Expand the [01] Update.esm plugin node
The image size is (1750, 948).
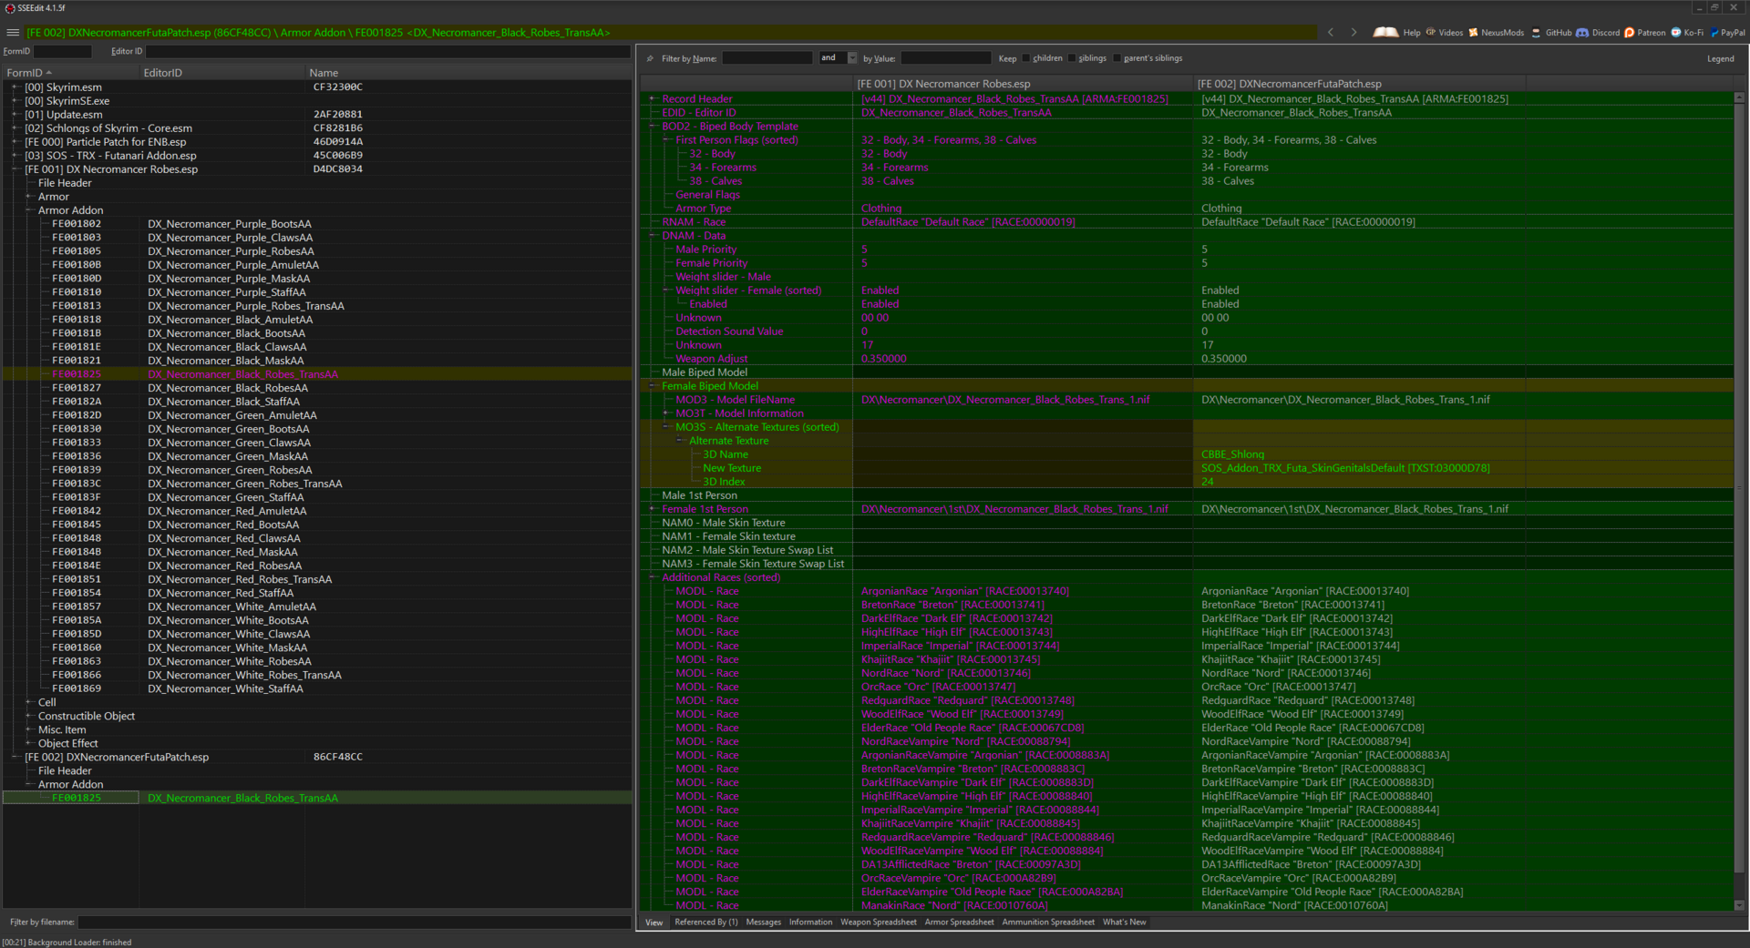[x=15, y=115]
